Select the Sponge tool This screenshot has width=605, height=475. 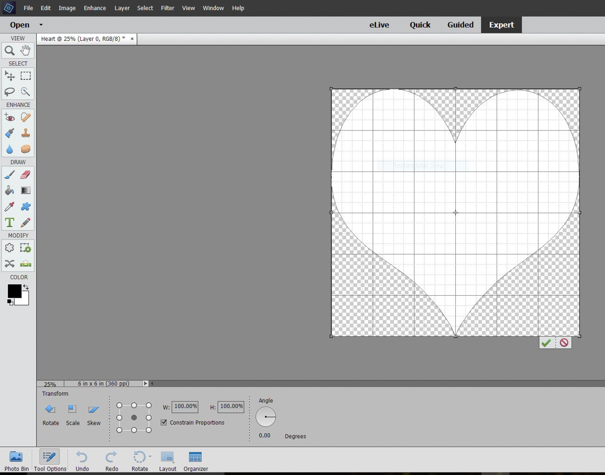click(26, 149)
